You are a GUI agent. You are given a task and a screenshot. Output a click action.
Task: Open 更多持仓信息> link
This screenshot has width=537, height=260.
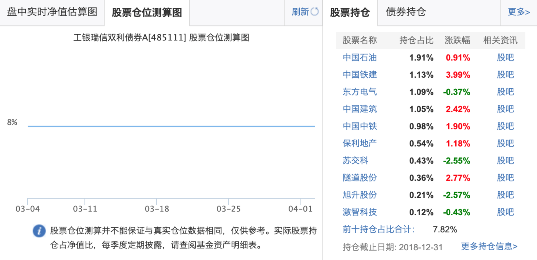tap(489, 246)
